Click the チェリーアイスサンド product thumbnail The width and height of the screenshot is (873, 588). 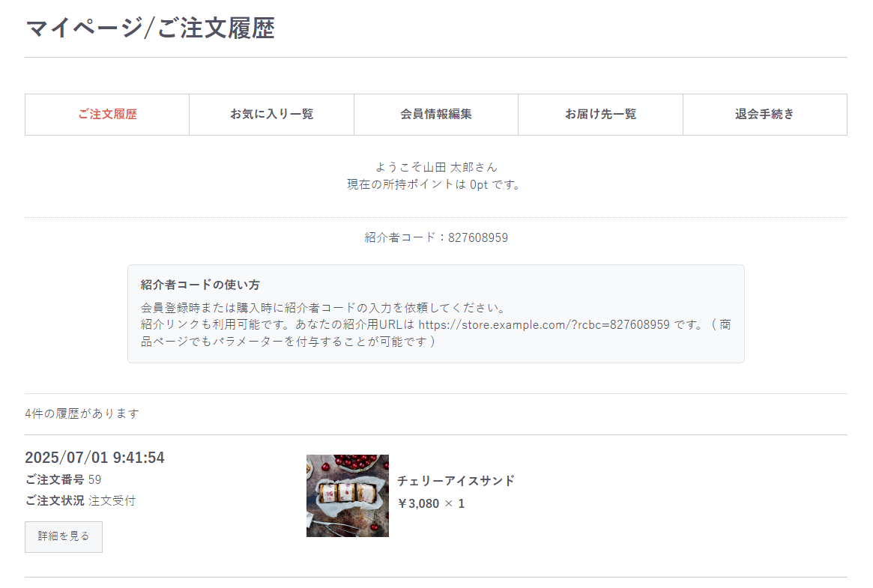pos(347,496)
